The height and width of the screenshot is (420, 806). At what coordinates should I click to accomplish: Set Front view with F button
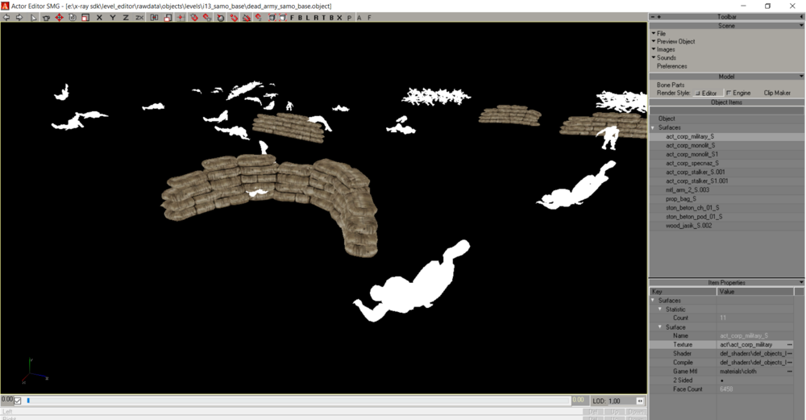(x=292, y=18)
